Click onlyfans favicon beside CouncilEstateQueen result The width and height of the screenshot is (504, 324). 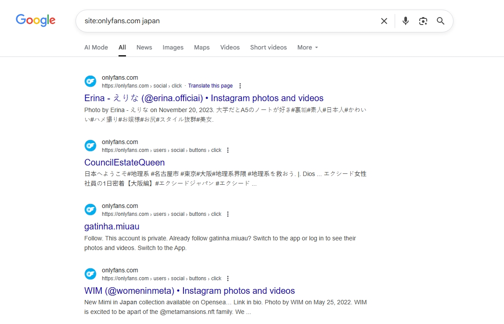point(90,145)
